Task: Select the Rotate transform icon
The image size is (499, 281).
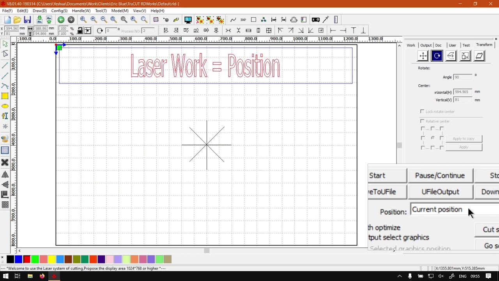Action: [x=437, y=56]
